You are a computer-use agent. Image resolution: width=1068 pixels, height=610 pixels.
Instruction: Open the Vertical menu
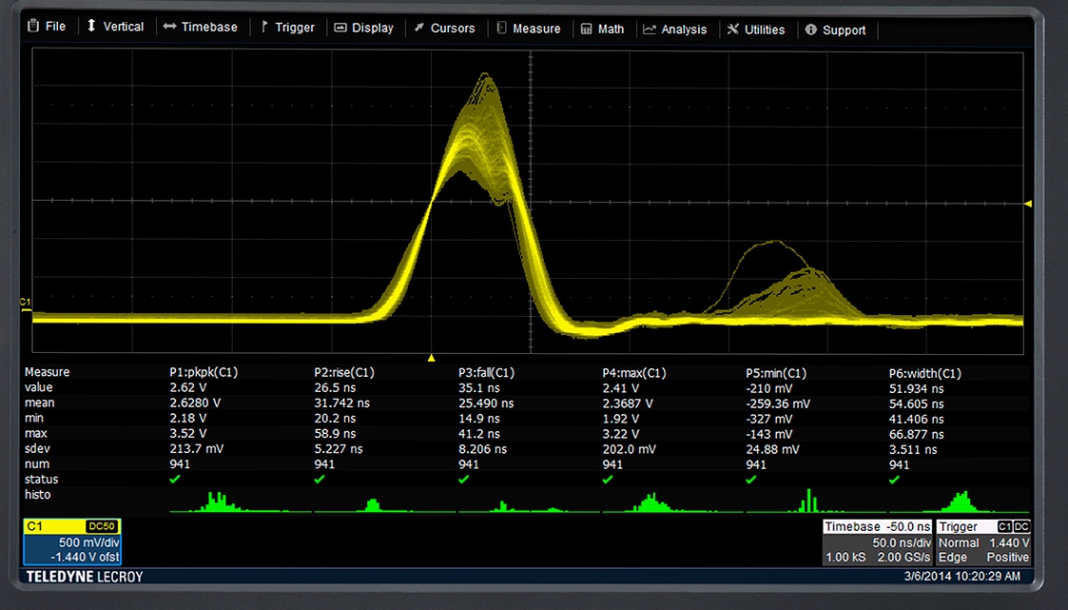114,27
